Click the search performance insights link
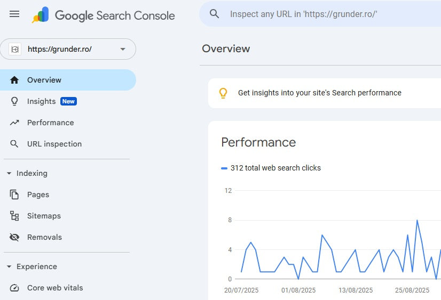The width and height of the screenshot is (441, 300). [x=319, y=93]
